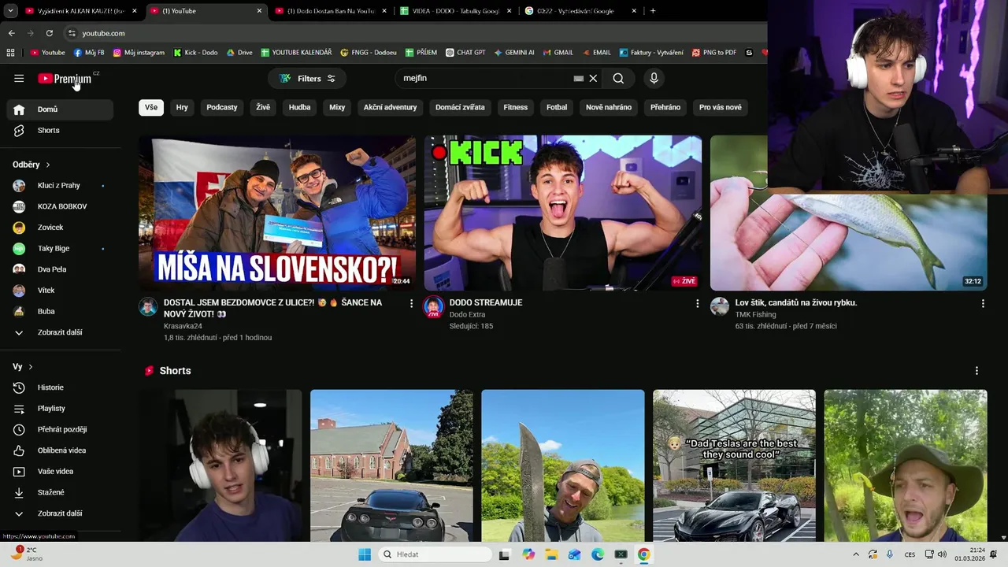1008x567 pixels.
Task: Open YOUTUBE KALENDÁŘ bookmark
Action: (296, 53)
